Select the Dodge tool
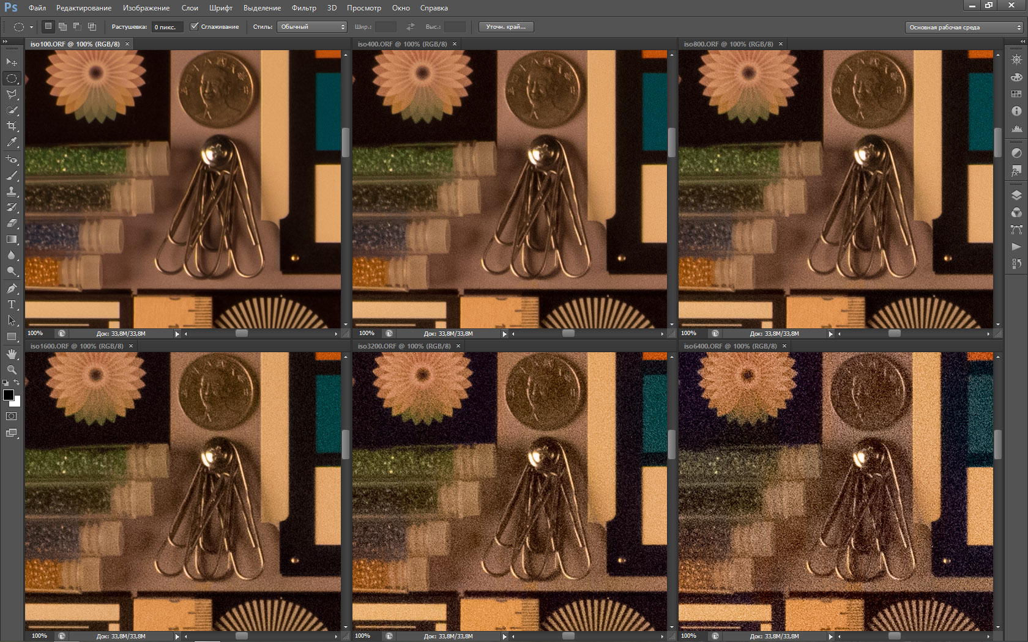 point(12,271)
